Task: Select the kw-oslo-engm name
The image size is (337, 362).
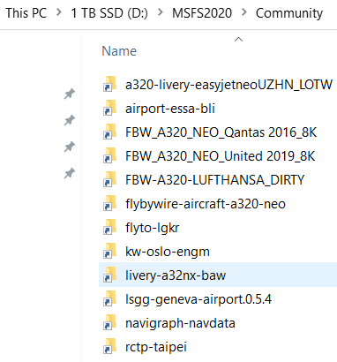Action: 168,252
